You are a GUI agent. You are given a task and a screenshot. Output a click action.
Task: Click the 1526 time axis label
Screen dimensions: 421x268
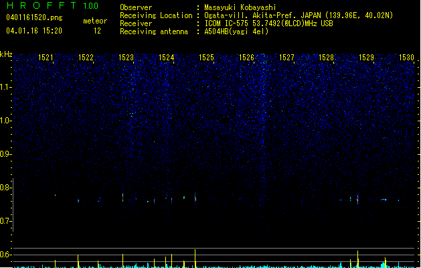(x=246, y=58)
